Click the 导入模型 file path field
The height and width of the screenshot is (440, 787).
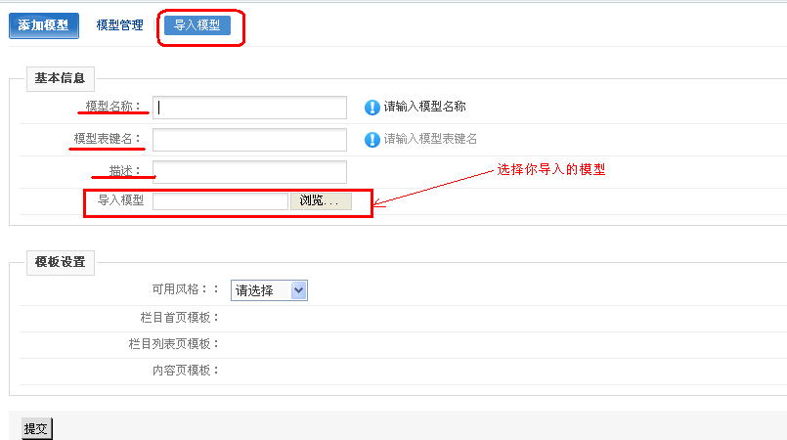pyautogui.click(x=221, y=201)
